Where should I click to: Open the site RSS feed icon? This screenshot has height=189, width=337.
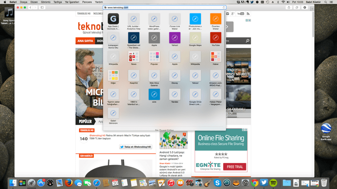point(248,14)
